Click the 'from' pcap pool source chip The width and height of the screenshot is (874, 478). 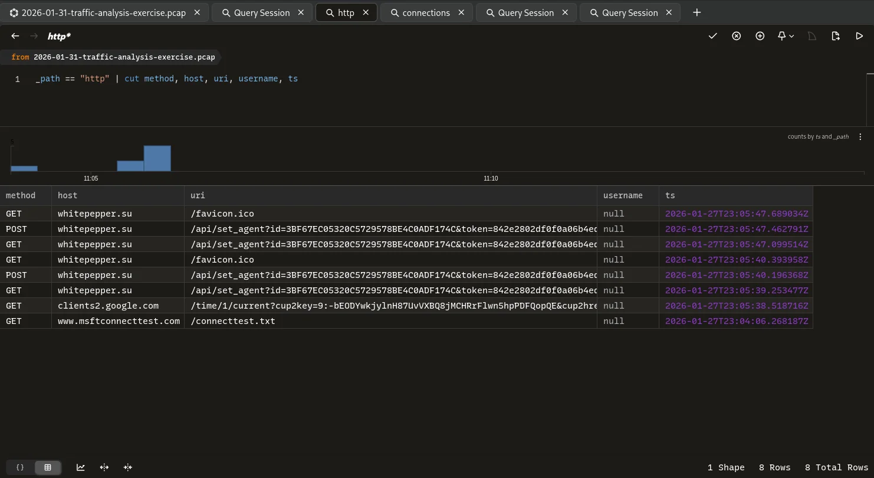113,57
